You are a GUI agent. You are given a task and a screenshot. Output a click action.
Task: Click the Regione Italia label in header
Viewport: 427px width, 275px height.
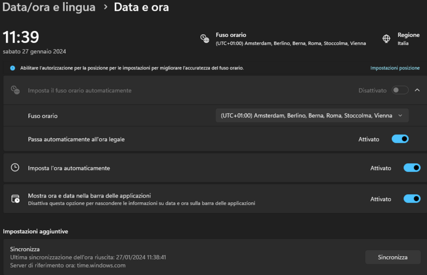tap(408, 39)
